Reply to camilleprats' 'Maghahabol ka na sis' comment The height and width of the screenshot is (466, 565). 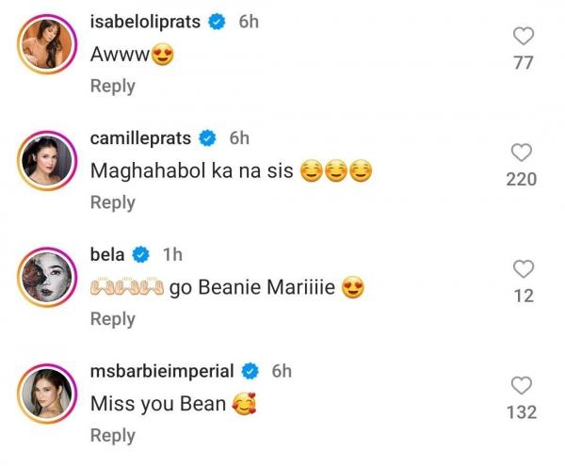(113, 202)
